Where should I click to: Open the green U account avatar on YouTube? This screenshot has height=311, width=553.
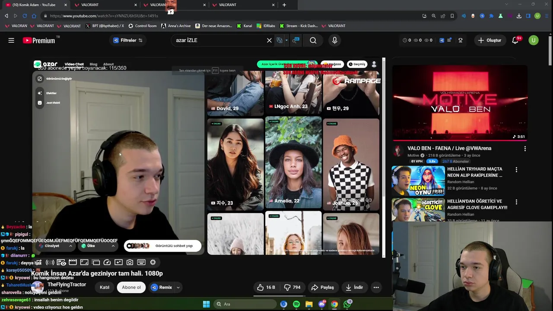tap(534, 40)
